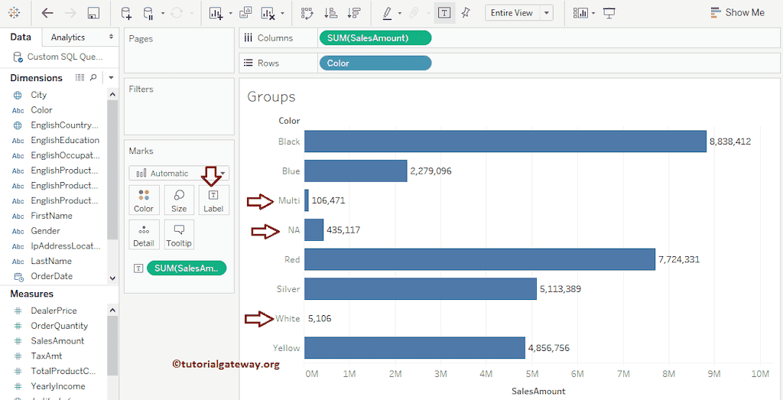The height and width of the screenshot is (400, 783).
Task: Toggle Show Mark Labels toolbar button
Action: click(x=444, y=13)
